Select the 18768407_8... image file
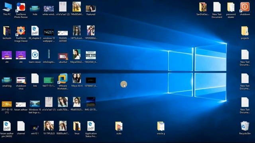 click(91, 80)
